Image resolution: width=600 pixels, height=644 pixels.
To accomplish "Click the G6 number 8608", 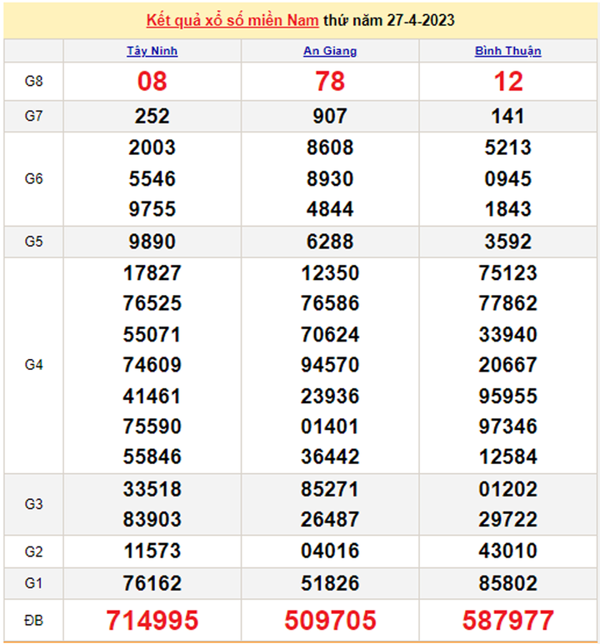I will tap(330, 147).
